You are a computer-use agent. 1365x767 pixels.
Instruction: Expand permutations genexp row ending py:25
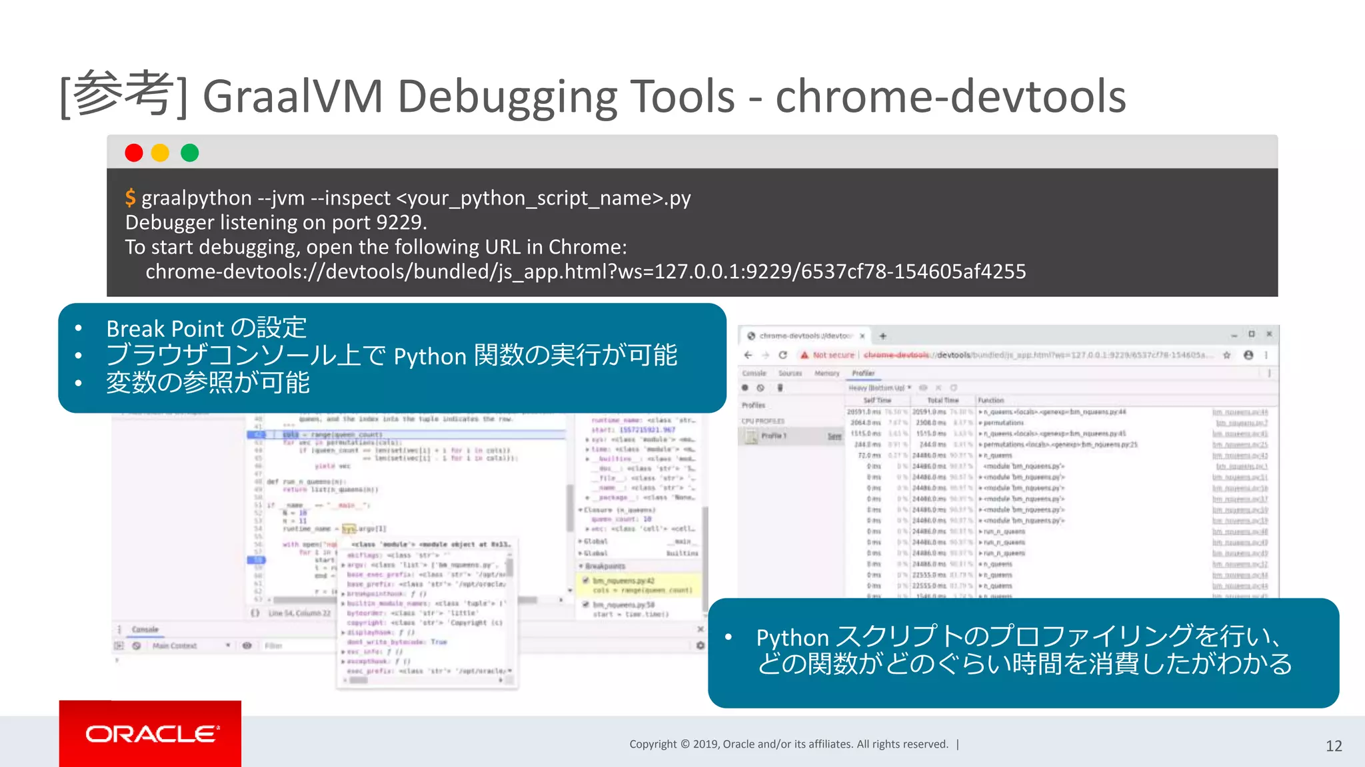980,445
